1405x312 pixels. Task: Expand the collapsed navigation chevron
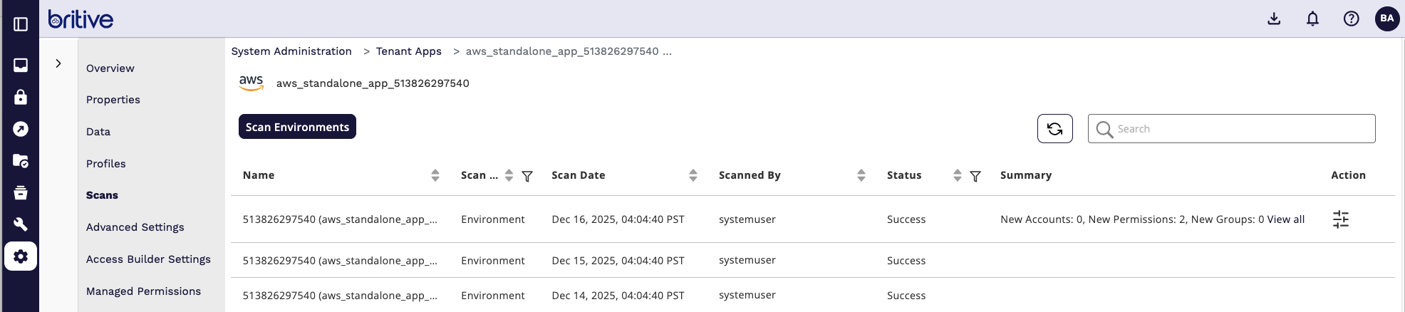pyautogui.click(x=58, y=63)
